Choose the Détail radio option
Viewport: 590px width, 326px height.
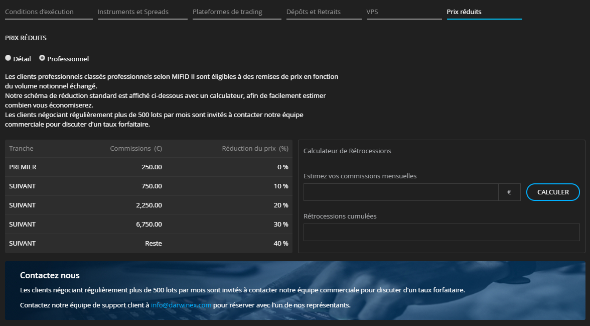coord(8,58)
